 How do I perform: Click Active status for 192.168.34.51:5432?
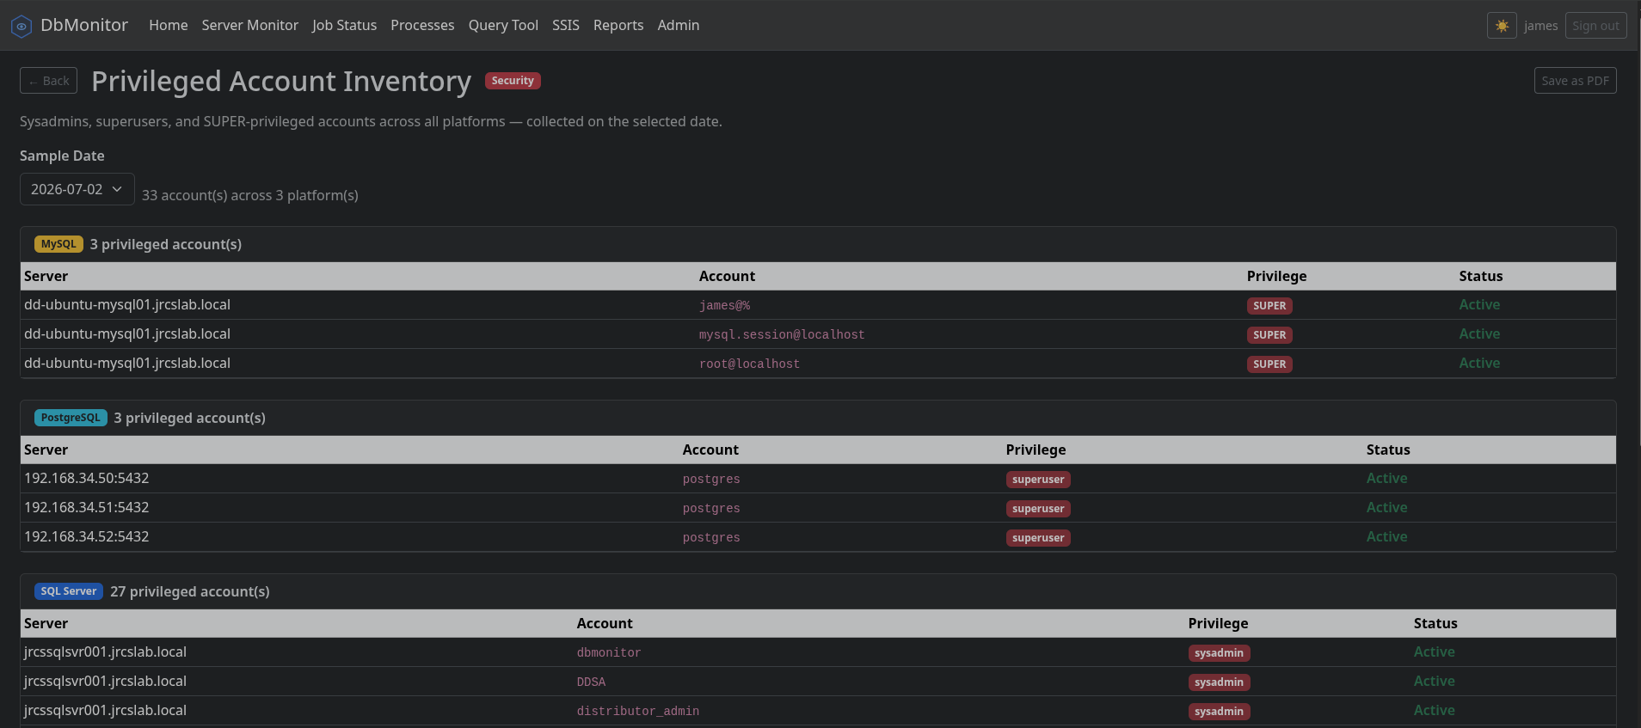pos(1386,507)
